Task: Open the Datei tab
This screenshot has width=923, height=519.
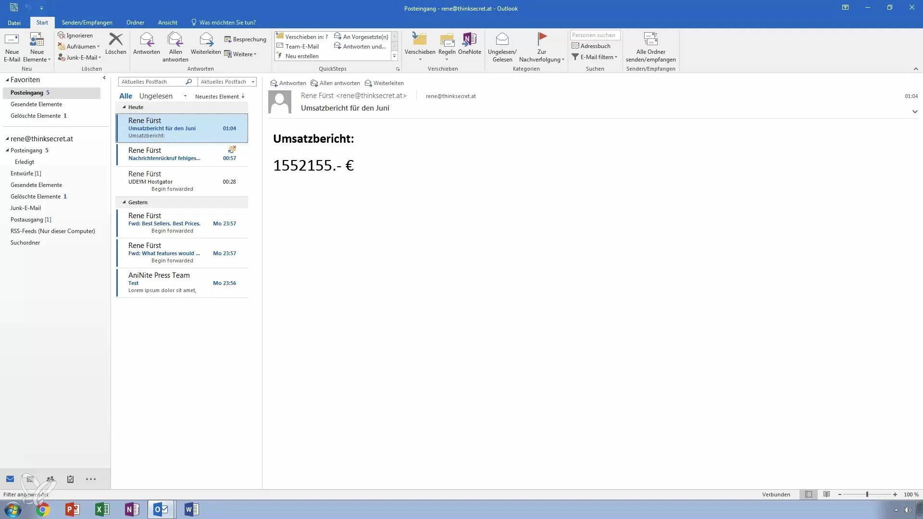Action: click(x=14, y=23)
